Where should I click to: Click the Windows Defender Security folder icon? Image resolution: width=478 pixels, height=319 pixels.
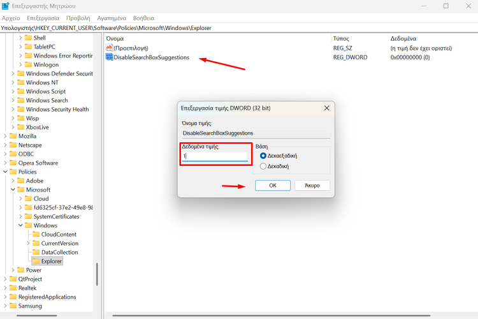point(20,73)
